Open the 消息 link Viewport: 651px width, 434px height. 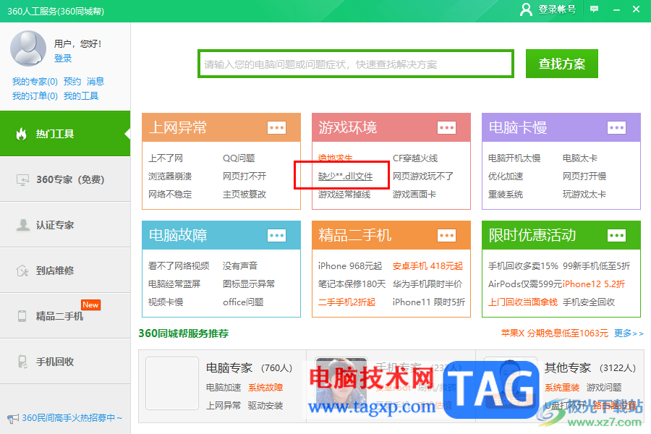click(95, 82)
